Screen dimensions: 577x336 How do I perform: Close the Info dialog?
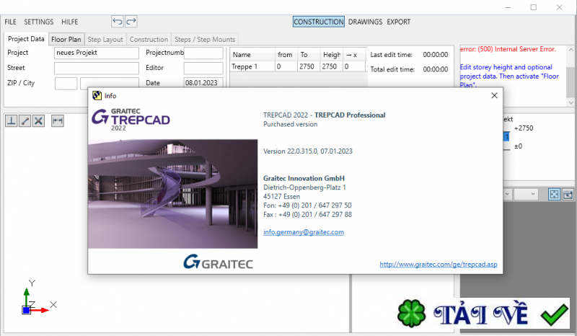tap(494, 96)
